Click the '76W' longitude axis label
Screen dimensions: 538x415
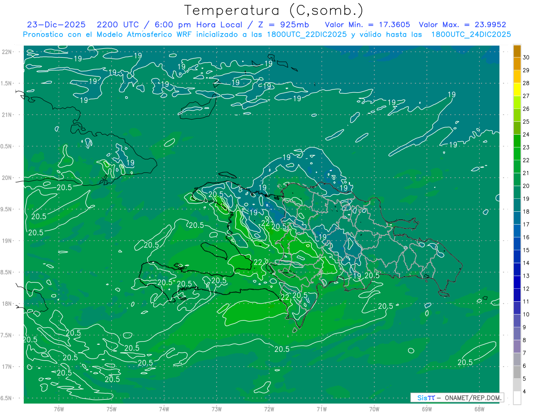59,409
